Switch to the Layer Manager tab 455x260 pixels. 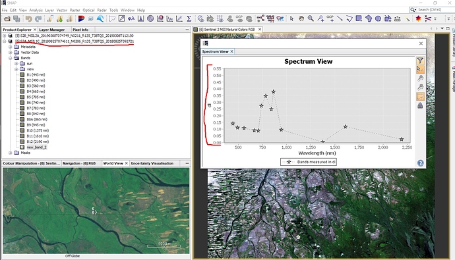point(52,30)
